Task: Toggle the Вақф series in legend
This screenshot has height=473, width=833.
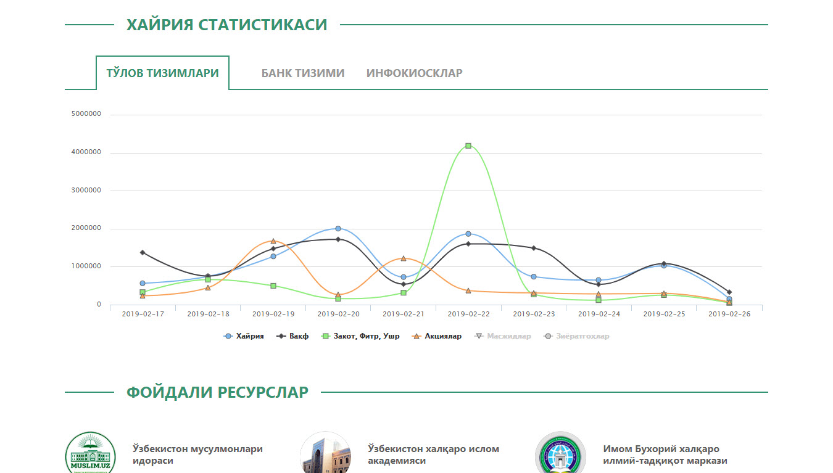Action: point(292,336)
